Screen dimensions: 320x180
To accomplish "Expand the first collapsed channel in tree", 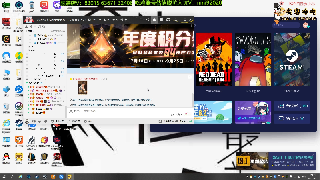I will click(27, 54).
